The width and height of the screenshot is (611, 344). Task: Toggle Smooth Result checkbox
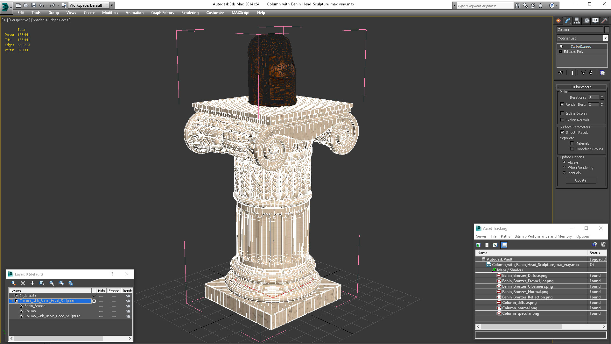562,133
